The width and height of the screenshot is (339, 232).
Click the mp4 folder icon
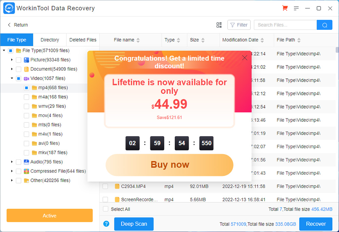tap(34, 88)
